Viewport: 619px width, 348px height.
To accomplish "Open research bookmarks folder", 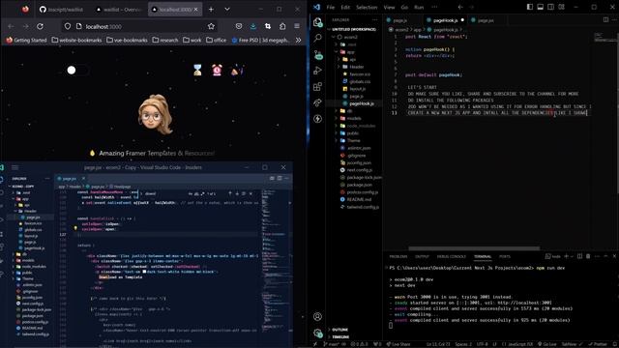I will pyautogui.click(x=165, y=40).
